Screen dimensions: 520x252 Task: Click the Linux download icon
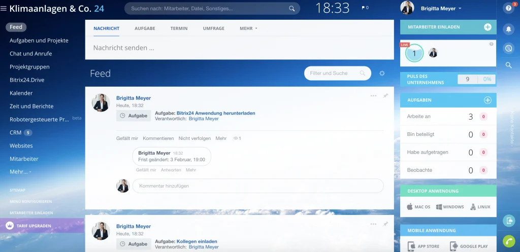(473, 207)
